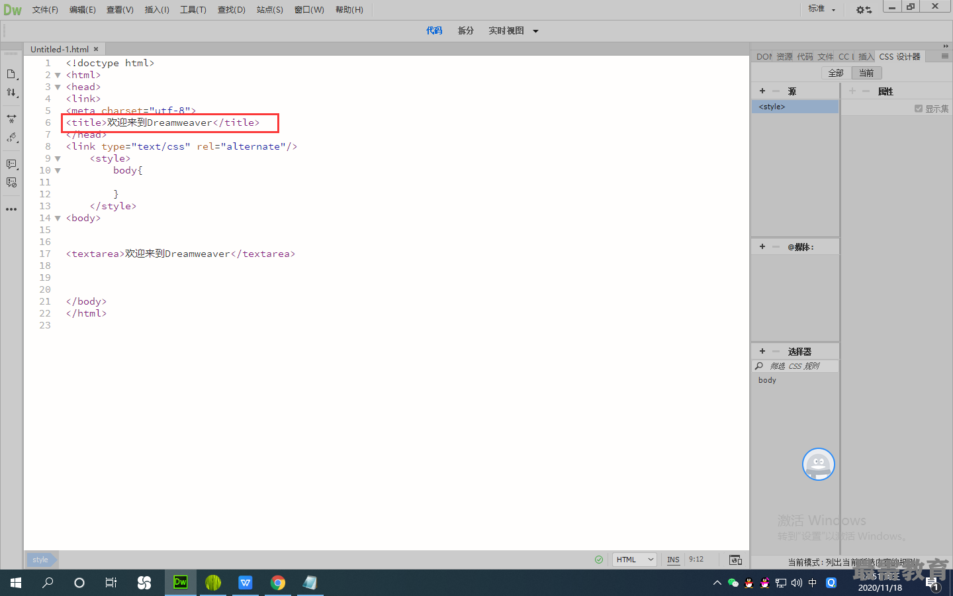Collapse the body tag on line 14
The image size is (953, 596).
pos(58,219)
